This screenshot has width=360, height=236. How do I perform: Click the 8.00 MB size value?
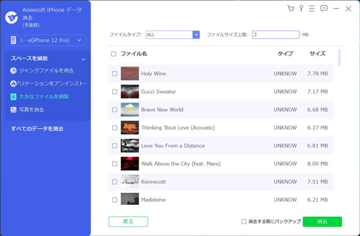coord(317,164)
